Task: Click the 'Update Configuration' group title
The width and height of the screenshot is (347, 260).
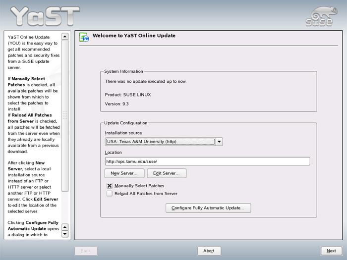Action: tap(126, 123)
